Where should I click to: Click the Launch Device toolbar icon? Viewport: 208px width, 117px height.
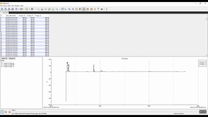coord(2,9)
